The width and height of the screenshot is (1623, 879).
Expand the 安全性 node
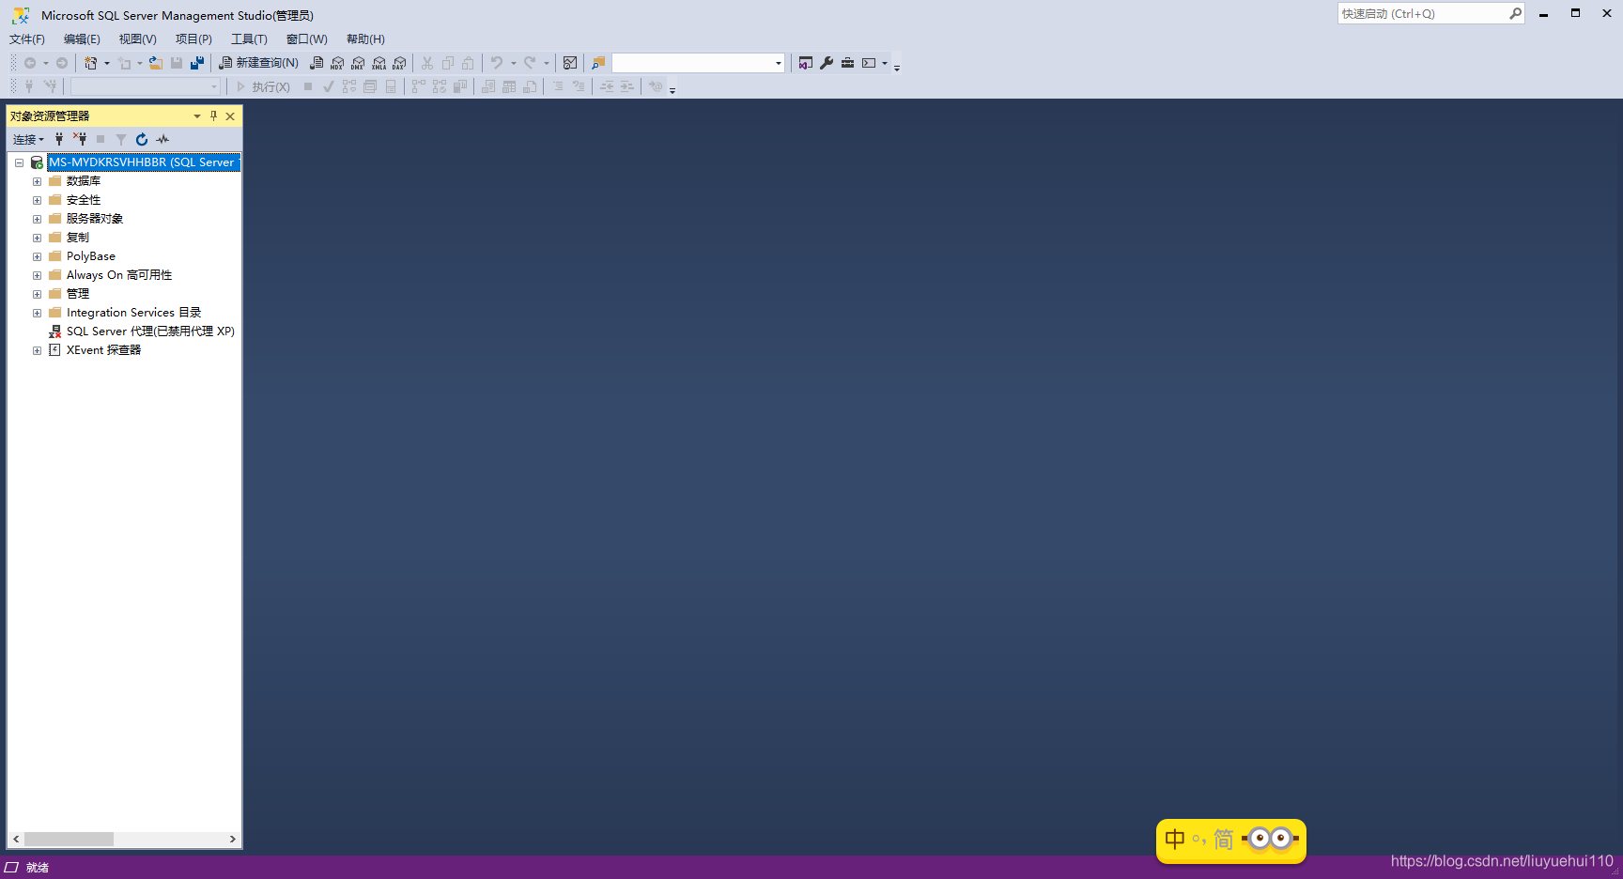tap(37, 200)
